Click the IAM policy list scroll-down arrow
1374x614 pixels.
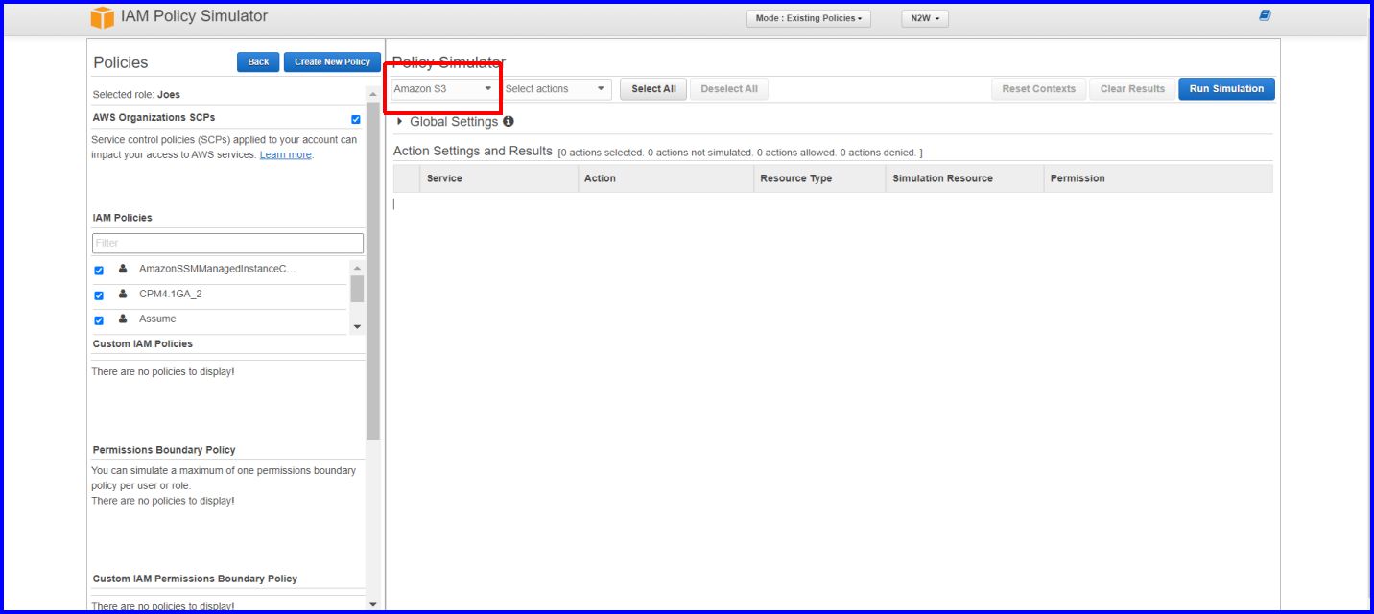click(x=357, y=327)
